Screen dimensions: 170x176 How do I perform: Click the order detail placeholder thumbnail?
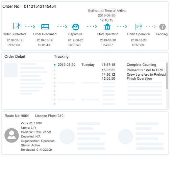11,70
